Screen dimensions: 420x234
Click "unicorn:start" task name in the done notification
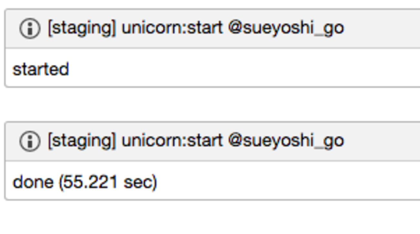pyautogui.click(x=172, y=141)
